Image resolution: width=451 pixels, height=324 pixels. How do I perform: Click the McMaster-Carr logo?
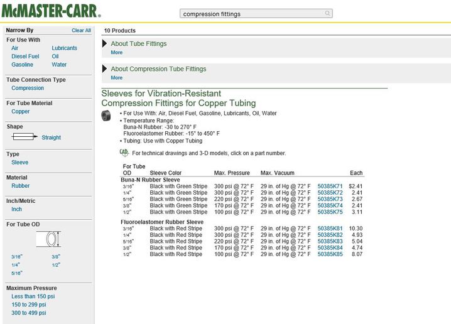point(52,11)
